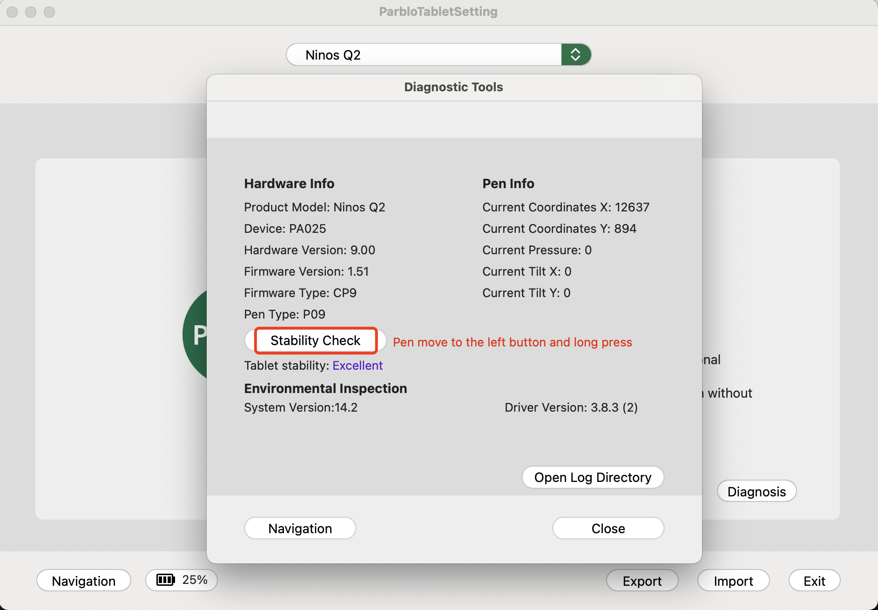The image size is (878, 610).
Task: Click the Diagnostic Tools dialog title
Action: [x=453, y=87]
